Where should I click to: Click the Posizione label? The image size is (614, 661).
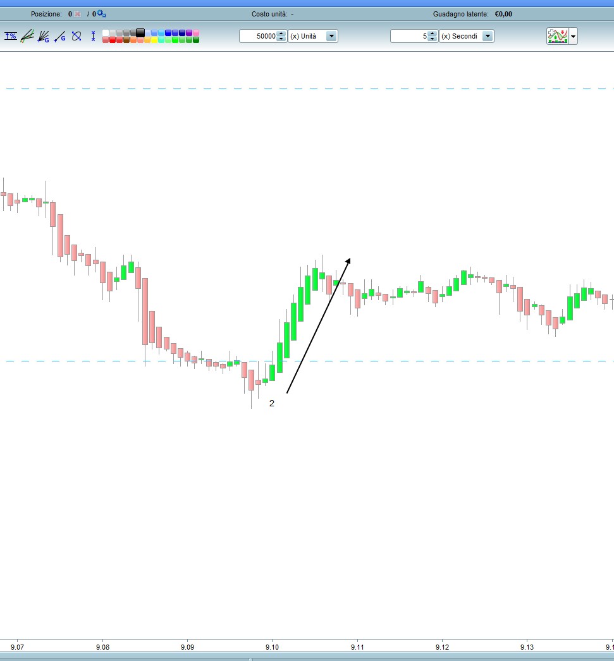point(46,14)
